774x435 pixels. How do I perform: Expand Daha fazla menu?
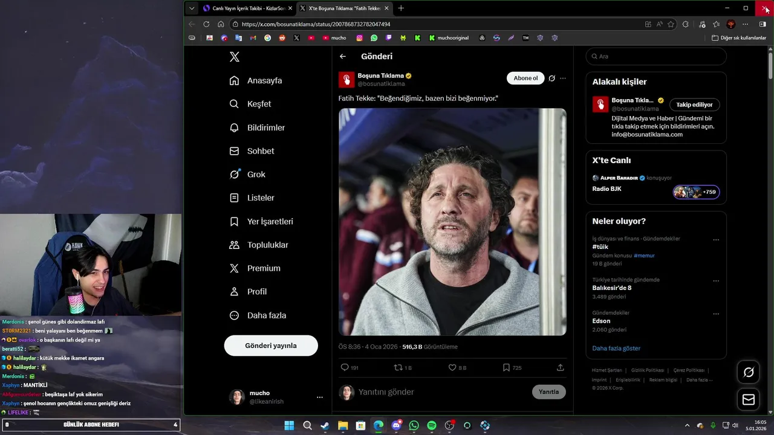point(258,315)
